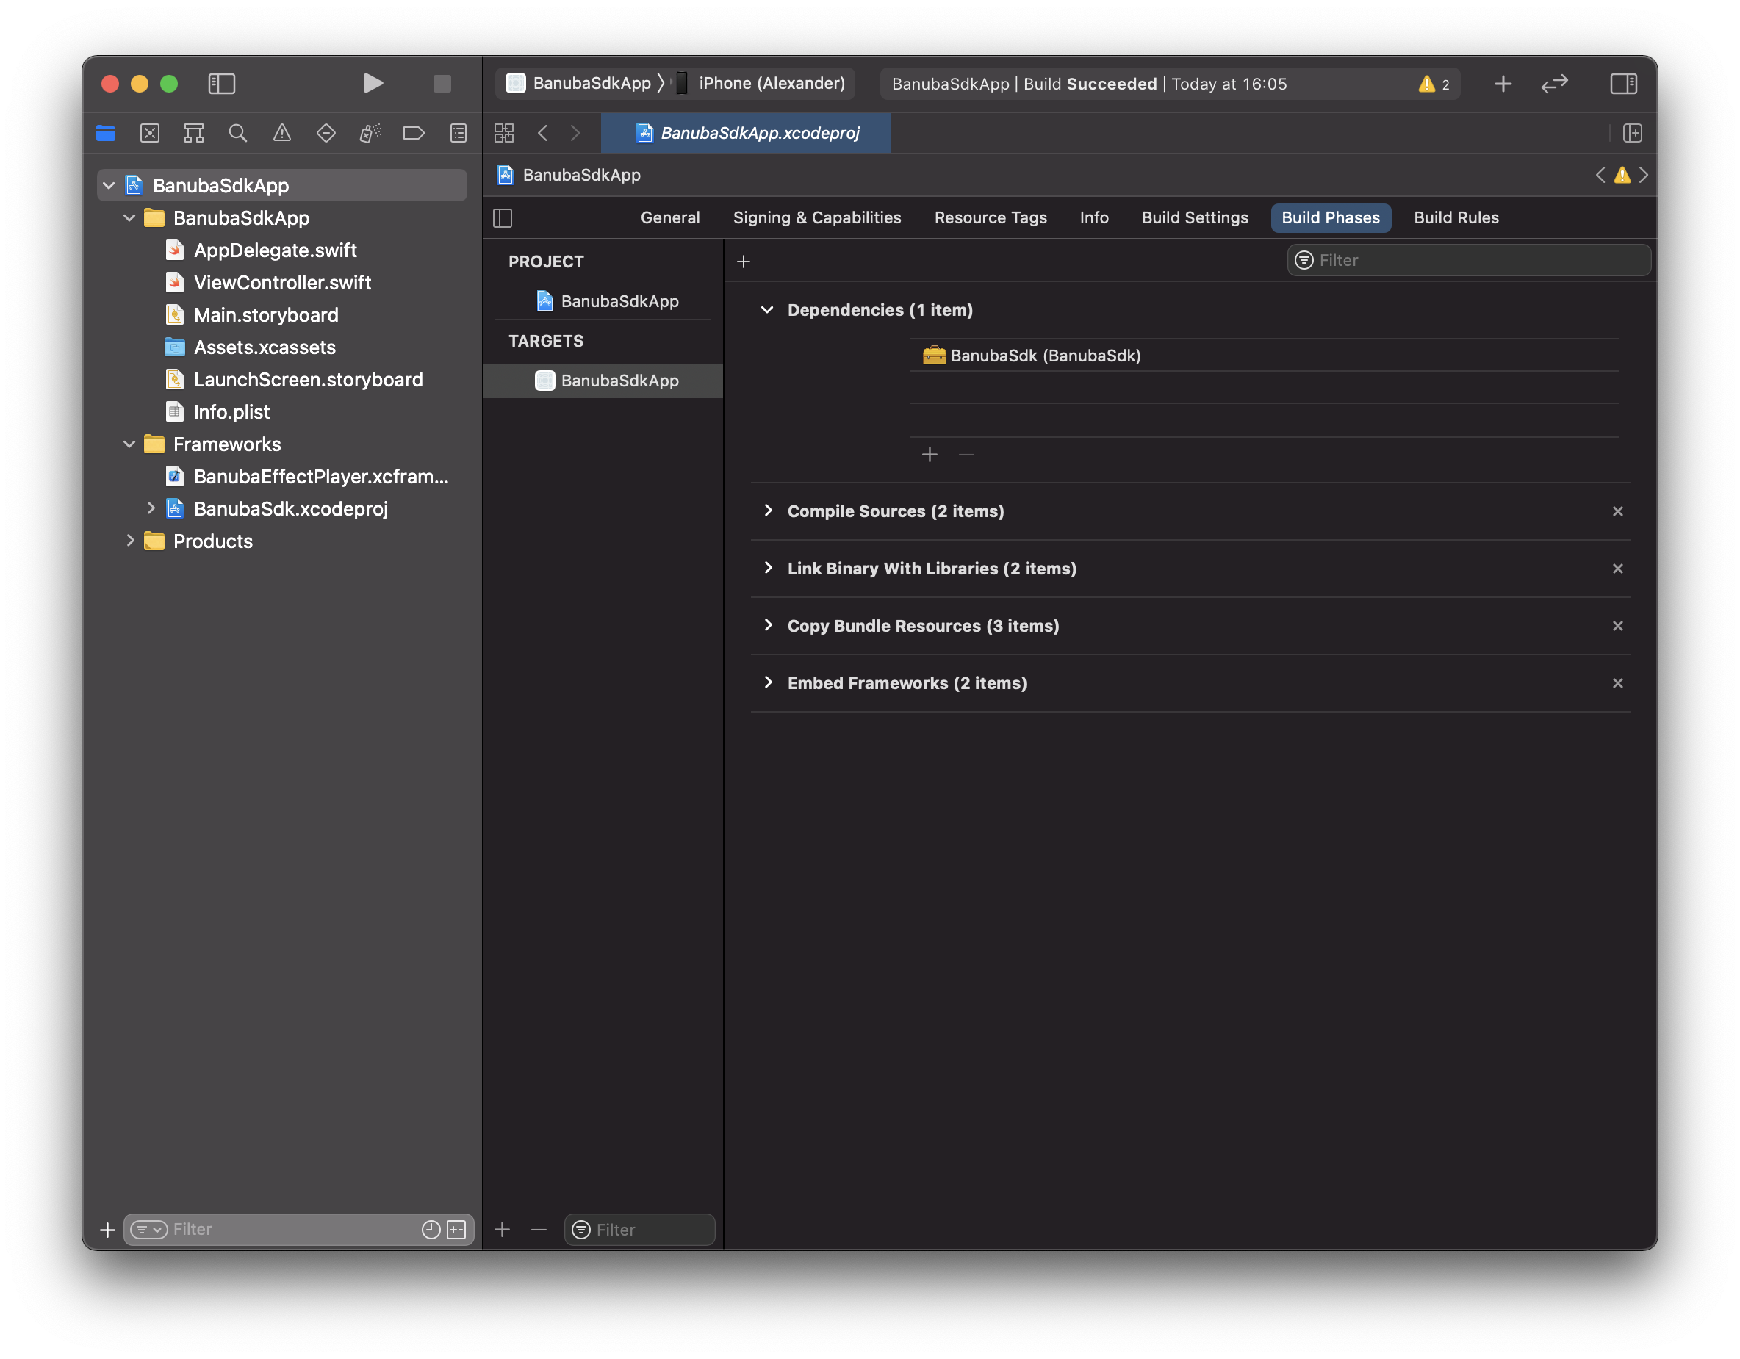The image size is (1740, 1359).
Task: Stop the running build
Action: pos(442,84)
